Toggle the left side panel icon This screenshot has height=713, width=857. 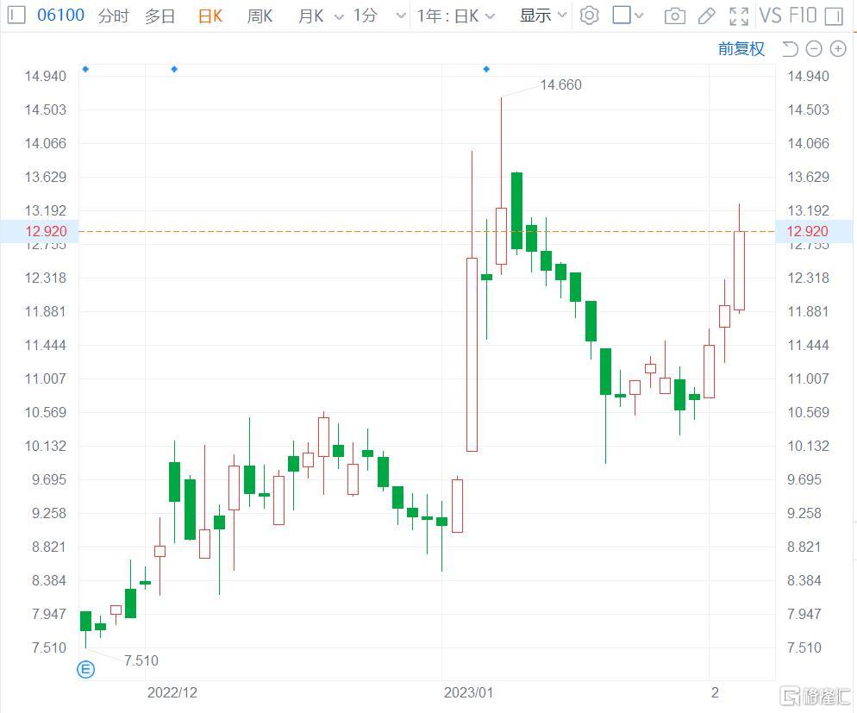click(16, 15)
